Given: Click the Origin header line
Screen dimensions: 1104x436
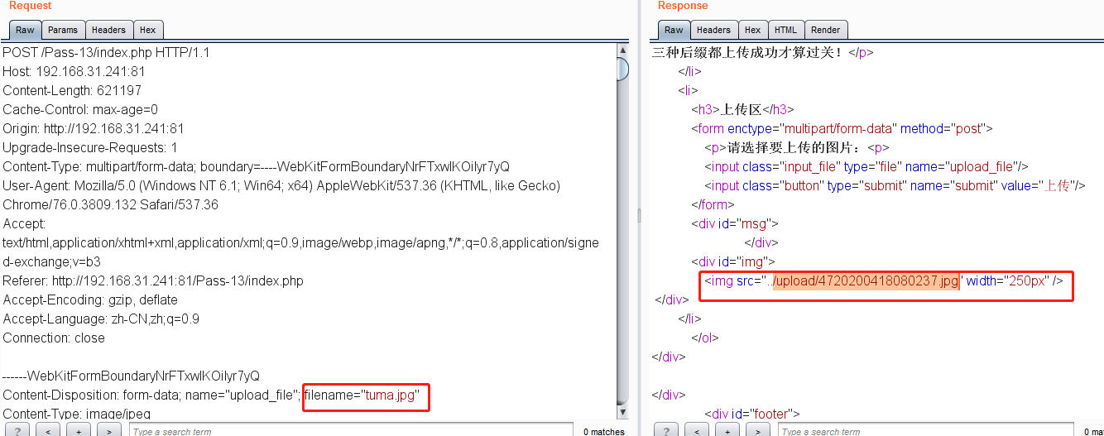Looking at the screenshot, I should tap(94, 128).
